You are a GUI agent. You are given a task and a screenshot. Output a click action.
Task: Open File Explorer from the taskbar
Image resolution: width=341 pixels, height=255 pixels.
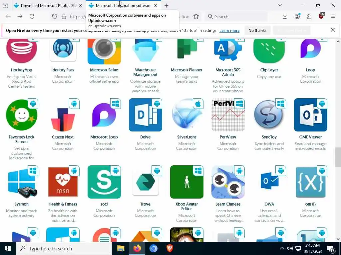(121, 248)
